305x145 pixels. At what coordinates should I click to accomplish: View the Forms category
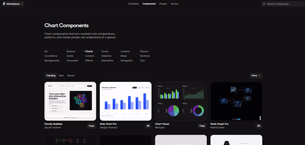point(105,51)
